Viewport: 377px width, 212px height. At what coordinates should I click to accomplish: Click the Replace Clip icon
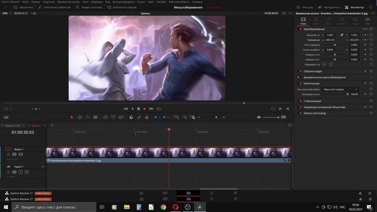click(x=121, y=117)
